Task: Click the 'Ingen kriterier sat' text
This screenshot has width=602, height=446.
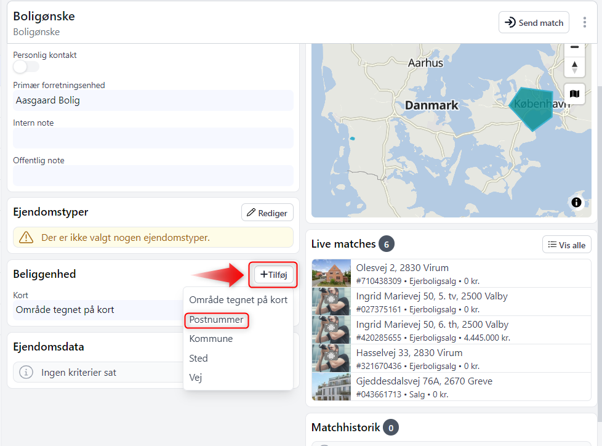Action: [79, 373]
